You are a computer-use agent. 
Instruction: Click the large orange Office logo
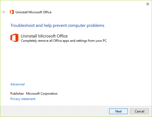pos(14,38)
